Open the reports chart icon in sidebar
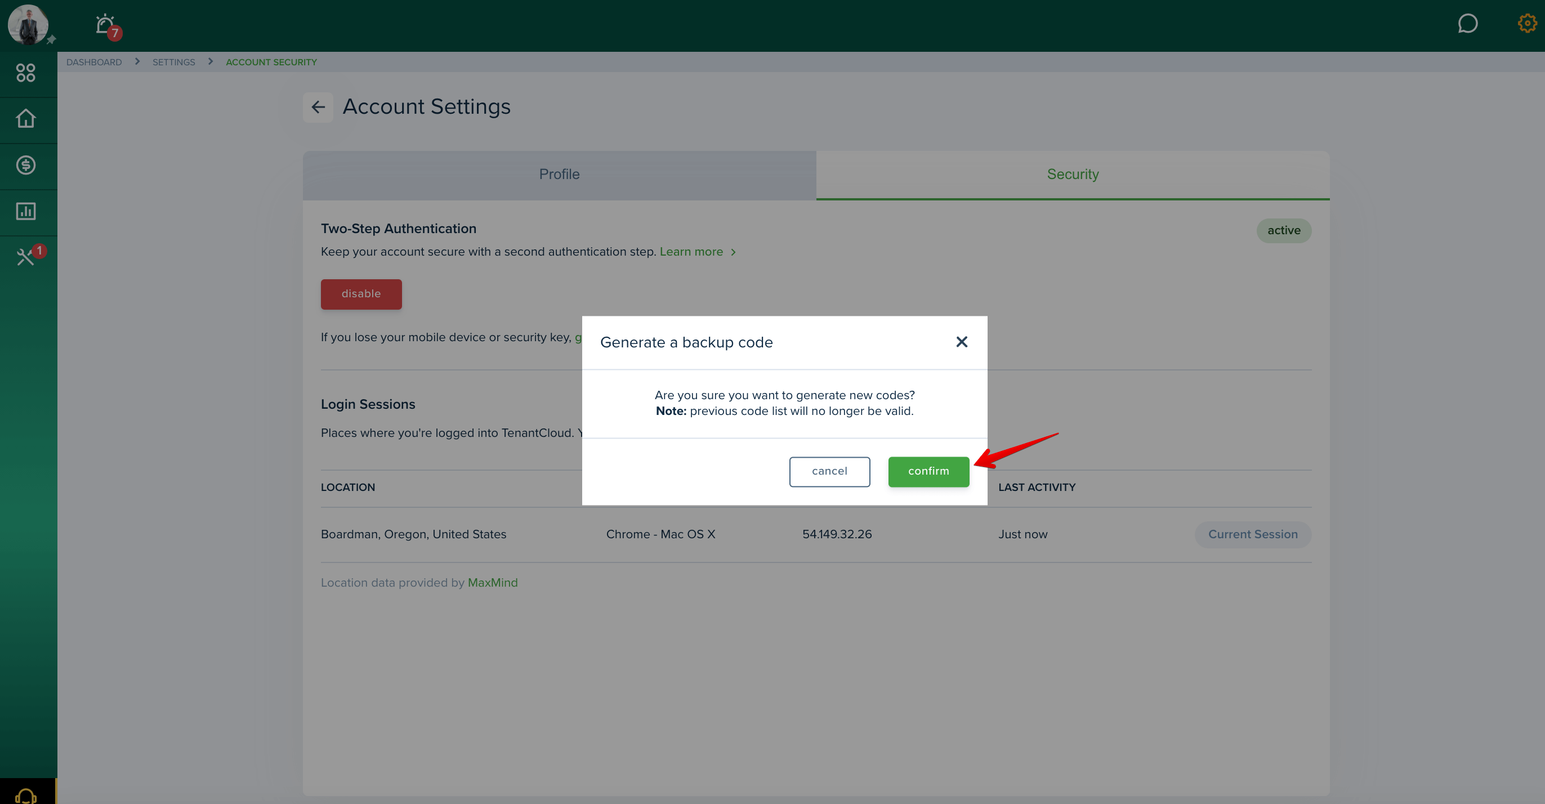Screen dimensions: 1545x804 point(26,211)
